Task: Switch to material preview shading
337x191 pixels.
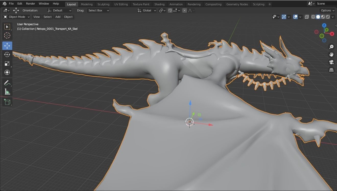Action: tap(323, 17)
